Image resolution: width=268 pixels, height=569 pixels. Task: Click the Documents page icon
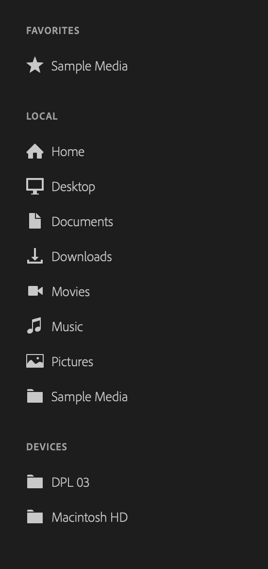coord(35,221)
